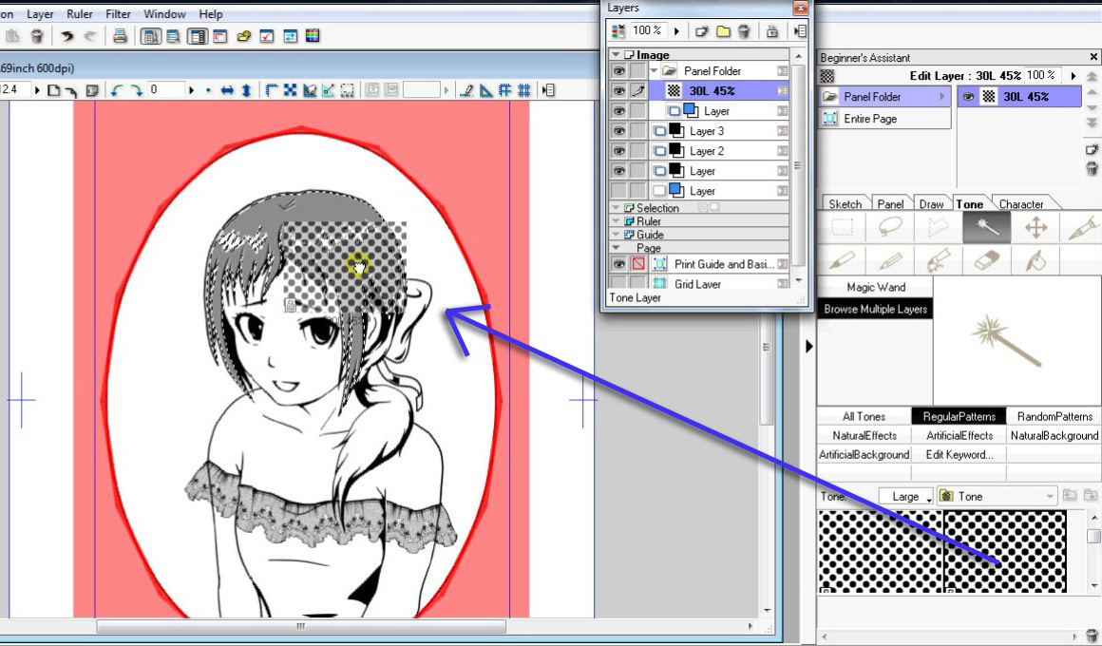The width and height of the screenshot is (1102, 646).
Task: Expand the Guide section in Layers panel
Action: click(x=616, y=235)
